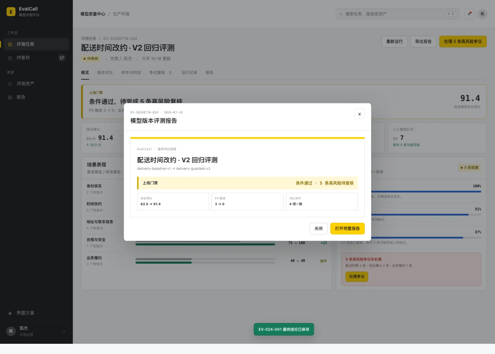495x354 pixels.
Task: Click the search magnifier icon
Action: 341,14
